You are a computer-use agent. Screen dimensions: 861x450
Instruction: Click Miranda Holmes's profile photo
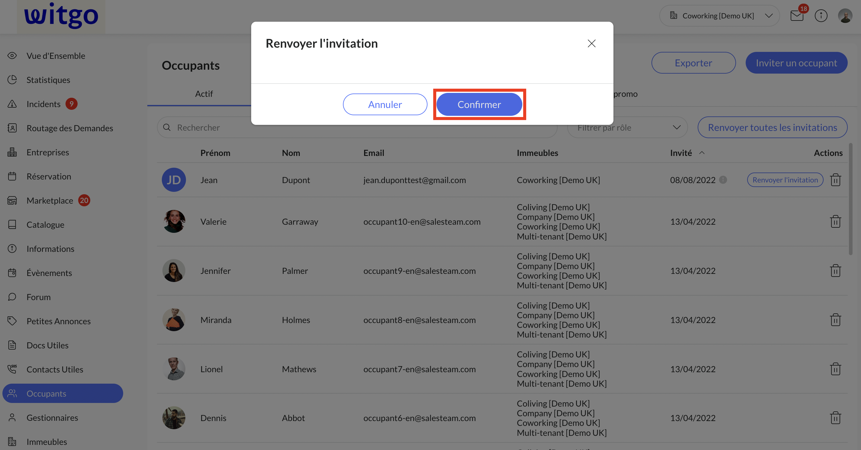pyautogui.click(x=174, y=320)
